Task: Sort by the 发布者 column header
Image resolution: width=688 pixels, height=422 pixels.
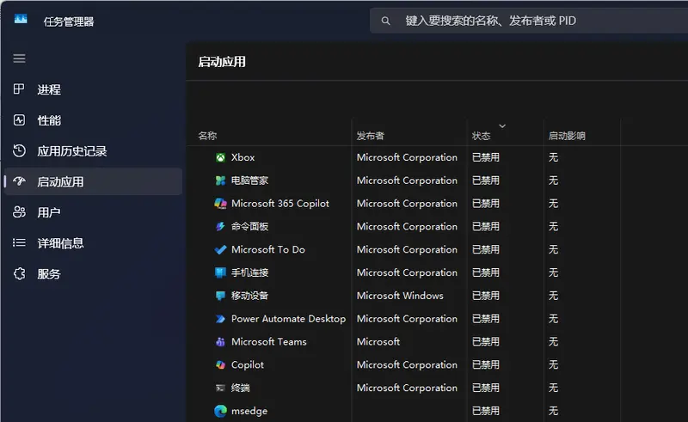Action: (x=371, y=136)
